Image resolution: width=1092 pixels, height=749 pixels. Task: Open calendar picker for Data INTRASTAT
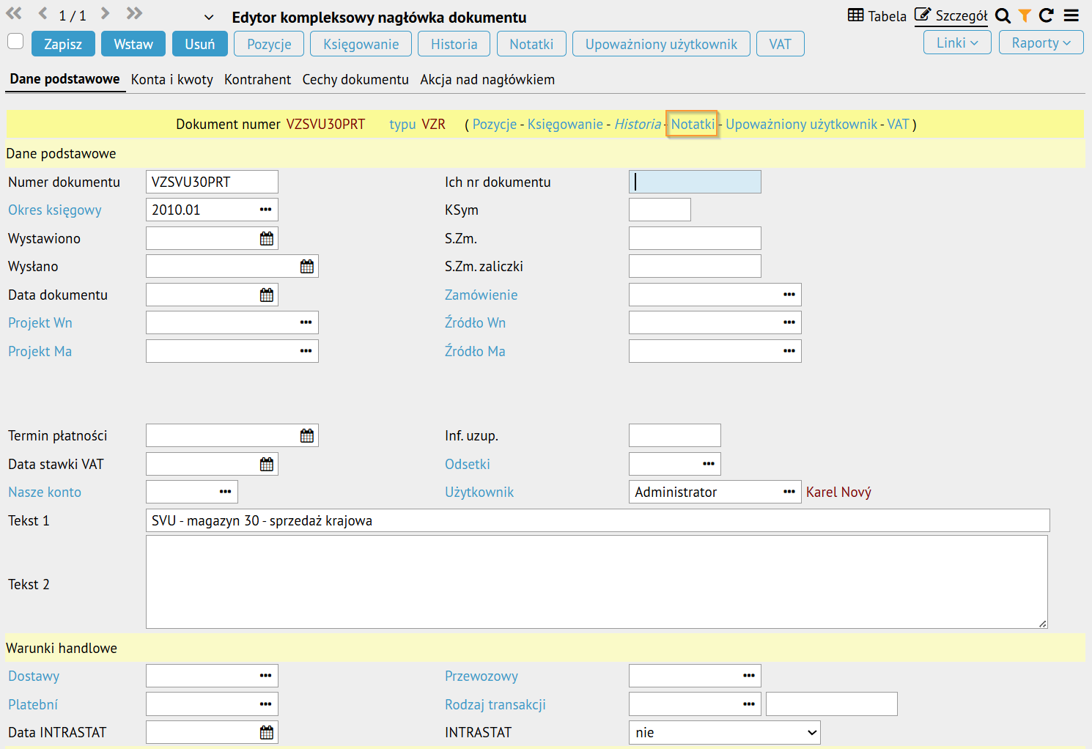coord(267,733)
